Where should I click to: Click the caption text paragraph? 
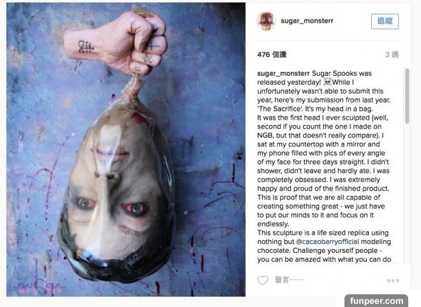324,166
